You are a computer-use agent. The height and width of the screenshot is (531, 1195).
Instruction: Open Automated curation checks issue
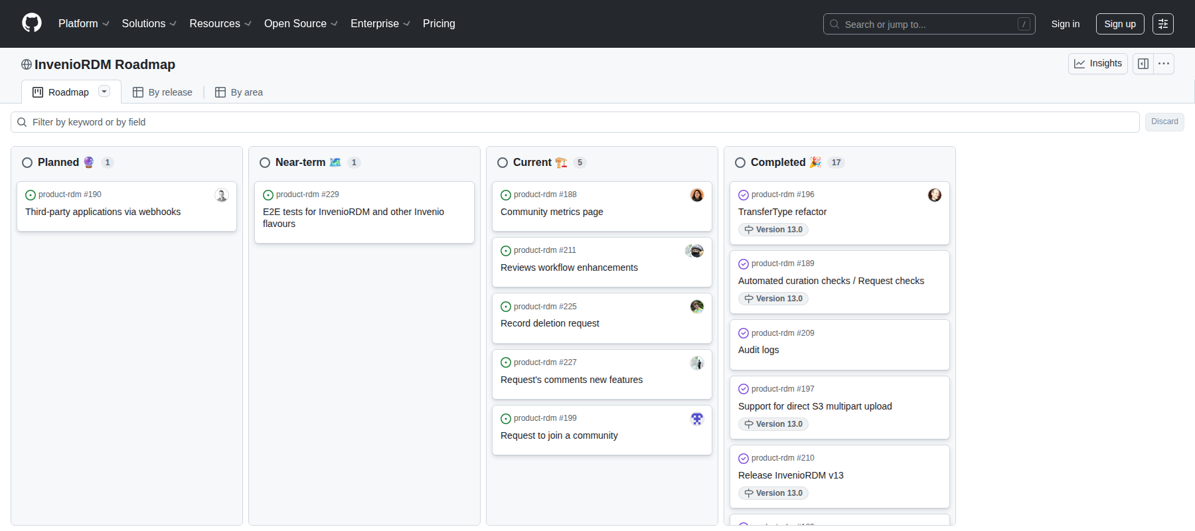point(831,281)
